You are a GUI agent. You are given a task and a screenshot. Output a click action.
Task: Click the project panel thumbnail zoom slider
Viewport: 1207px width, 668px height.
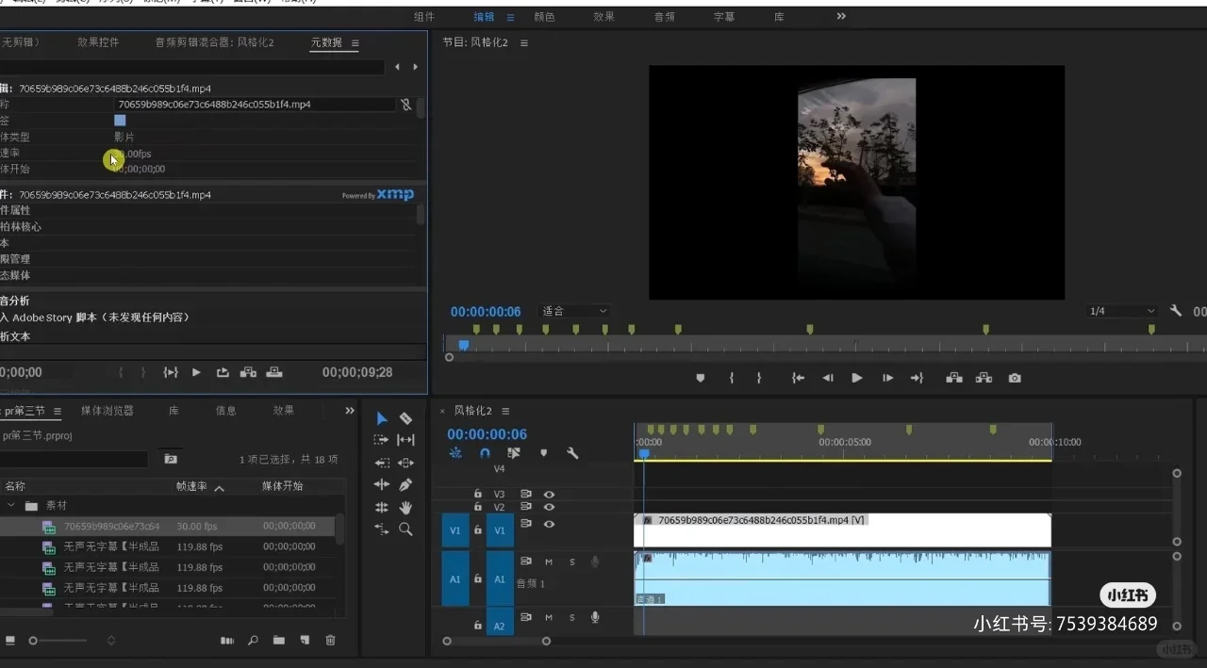click(x=33, y=641)
